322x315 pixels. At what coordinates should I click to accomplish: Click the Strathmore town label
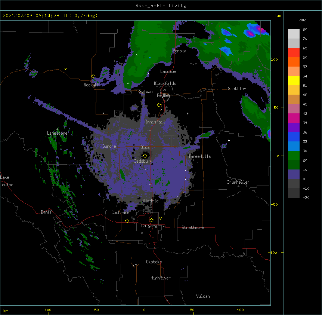point(193,227)
